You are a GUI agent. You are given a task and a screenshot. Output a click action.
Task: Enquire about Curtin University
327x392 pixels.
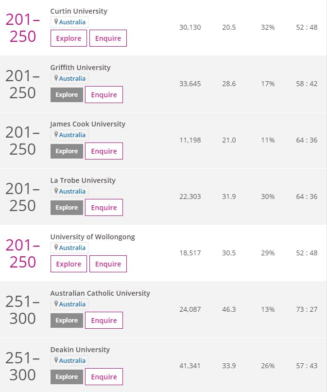pos(108,38)
